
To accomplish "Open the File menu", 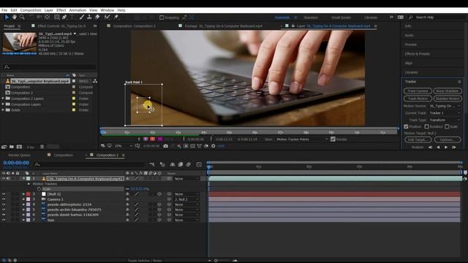I will coord(4,10).
